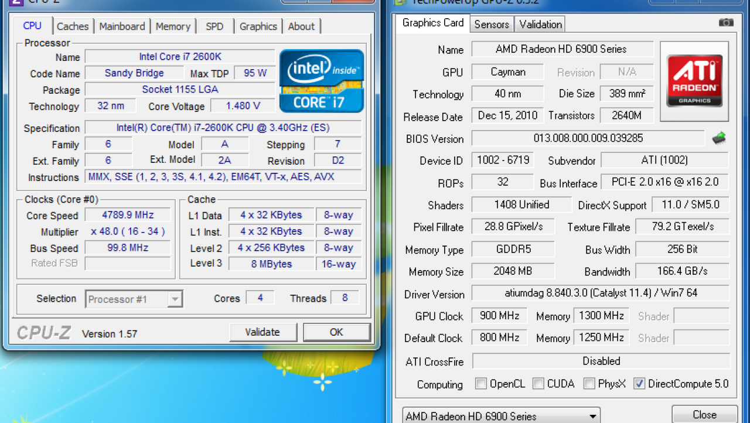Click the Core Voltage value 1.480 V
750x423 pixels.
pyautogui.click(x=243, y=106)
